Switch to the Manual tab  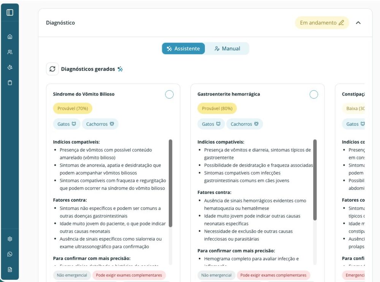point(227,49)
